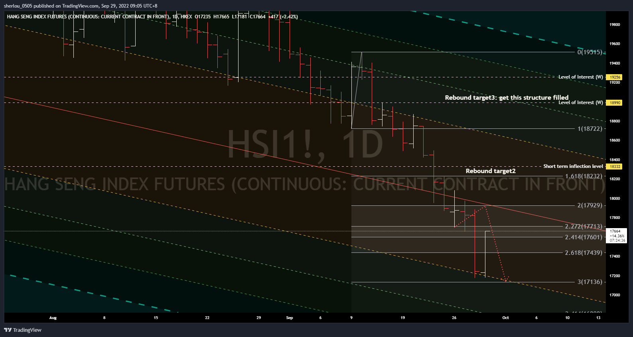This screenshot has width=633, height=337.
Task: Click the Oct label on the date axis
Action: coord(505,318)
